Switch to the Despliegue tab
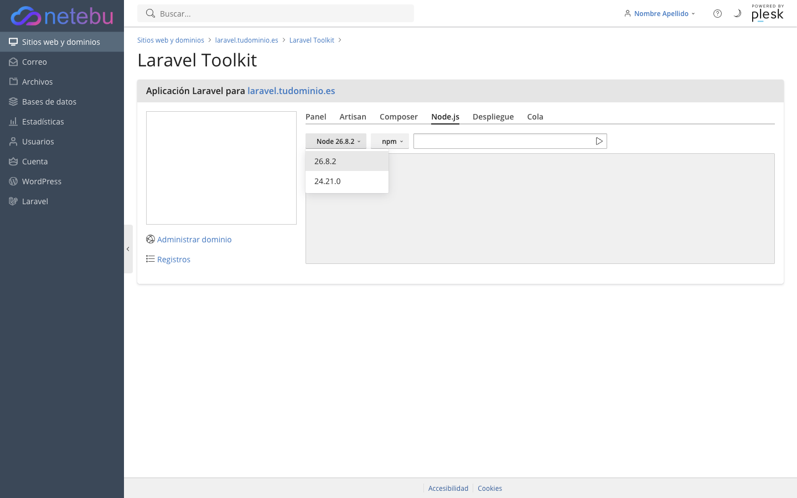The width and height of the screenshot is (797, 498). click(x=493, y=117)
